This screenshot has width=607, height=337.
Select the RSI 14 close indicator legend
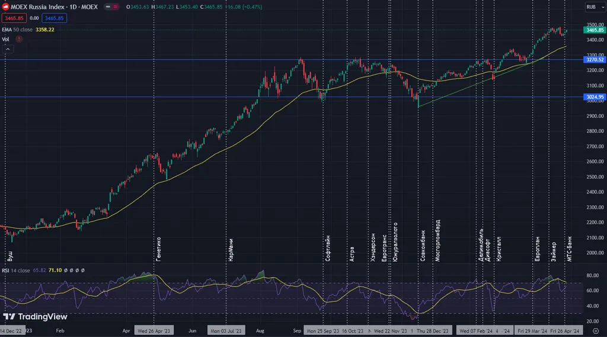(16, 271)
